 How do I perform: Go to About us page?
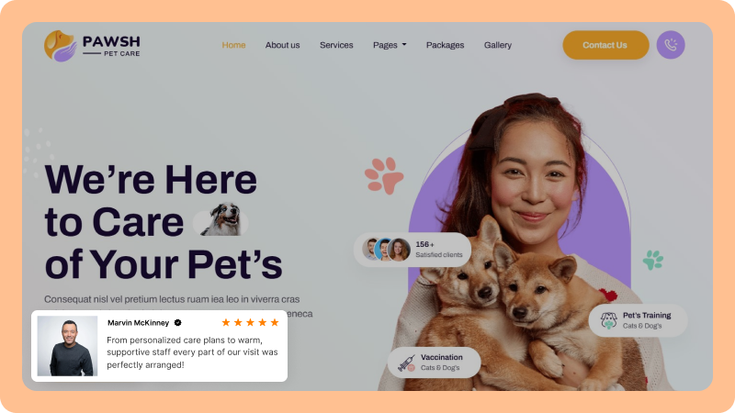[282, 45]
